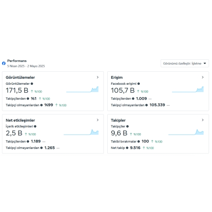
Task: Click the Takipler card sparkline chart
Action: pyautogui.click(x=186, y=132)
